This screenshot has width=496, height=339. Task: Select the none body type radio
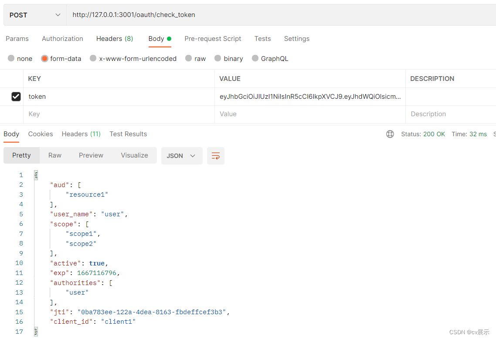click(x=11, y=58)
